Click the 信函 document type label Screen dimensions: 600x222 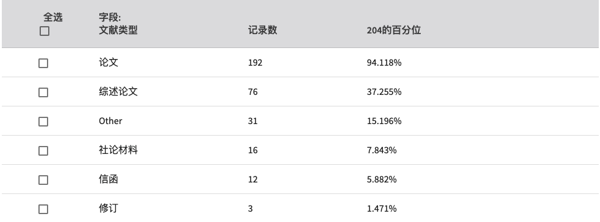[109, 179]
